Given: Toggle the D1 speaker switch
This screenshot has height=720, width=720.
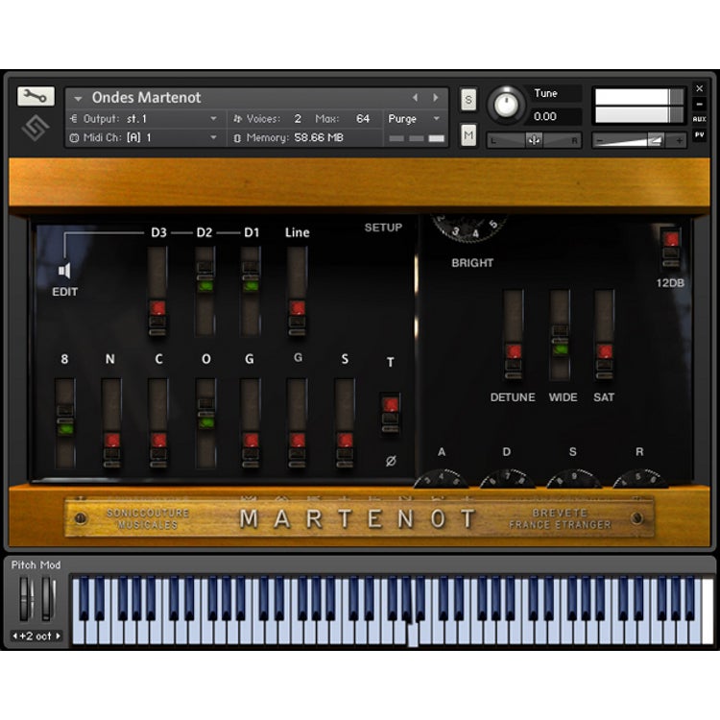Looking at the screenshot, I should coord(251,292).
